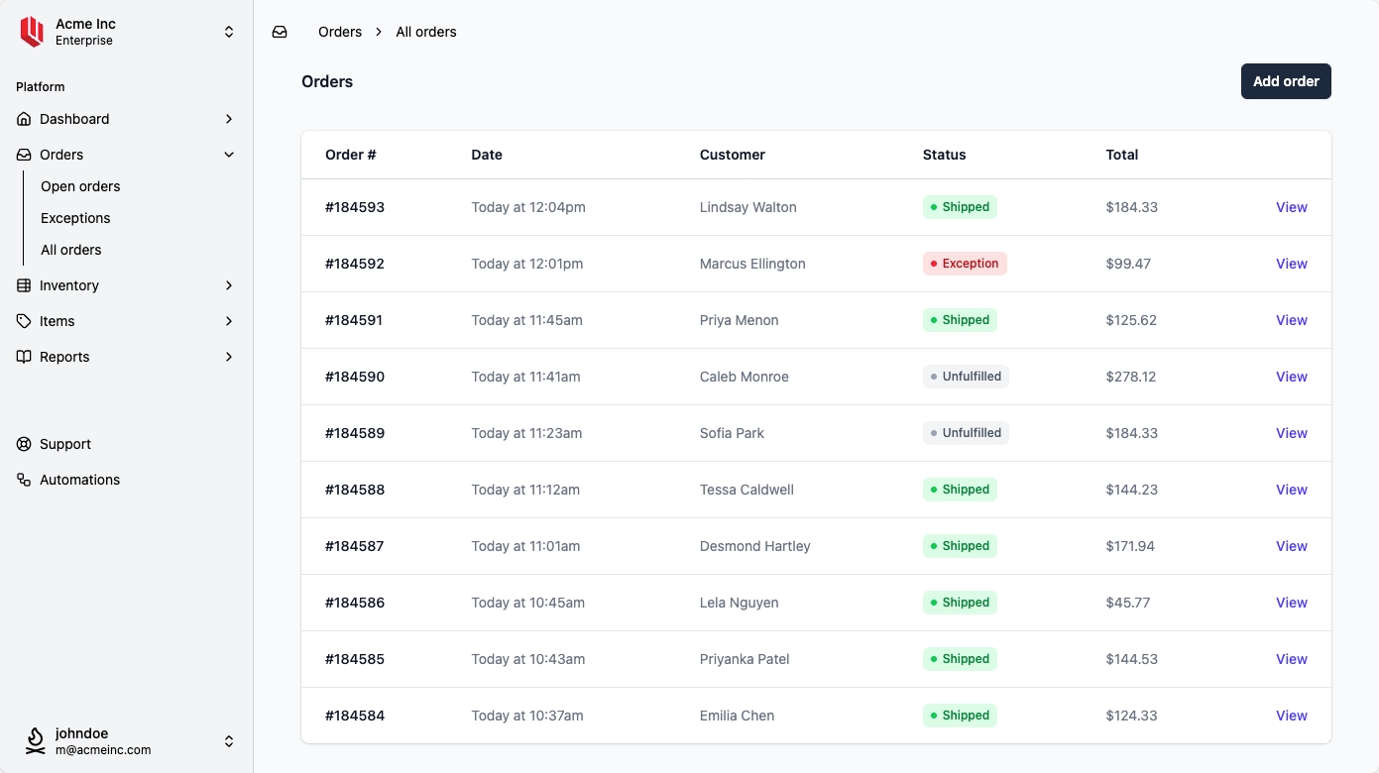The image size is (1379, 773).
Task: Expand the Dashboard section chevron
Action: 229,119
